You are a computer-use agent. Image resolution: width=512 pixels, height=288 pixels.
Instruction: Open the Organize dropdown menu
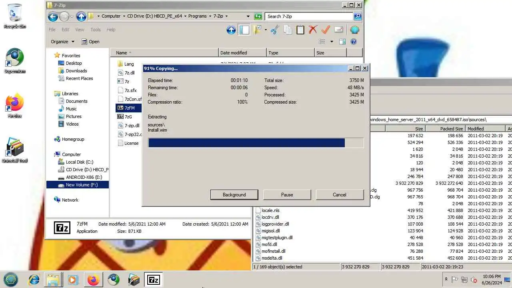point(62,42)
